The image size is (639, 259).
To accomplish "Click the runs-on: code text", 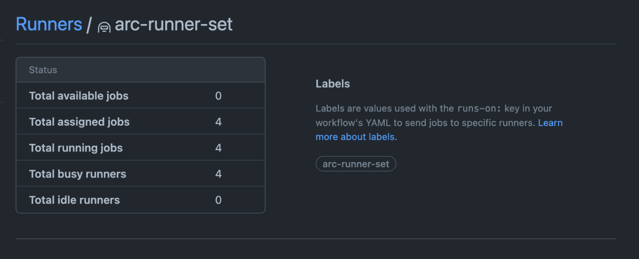I will (x=479, y=109).
